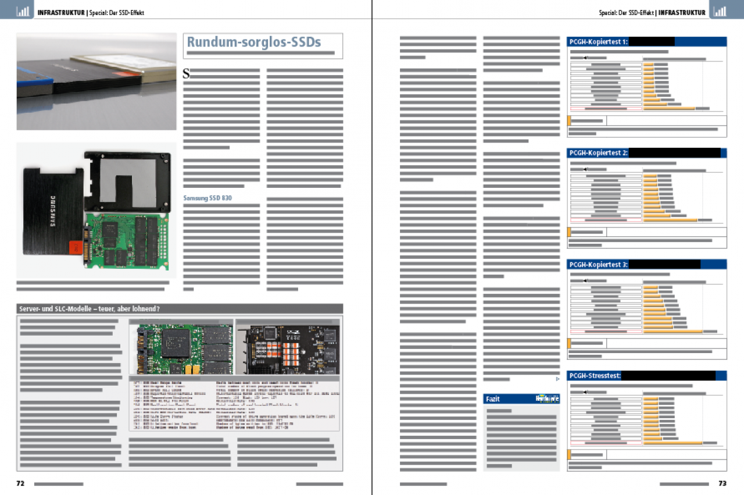The height and width of the screenshot is (495, 744).
Task: Click the orange legend marker below the Kopiertest 2 chart
Action: click(x=569, y=232)
